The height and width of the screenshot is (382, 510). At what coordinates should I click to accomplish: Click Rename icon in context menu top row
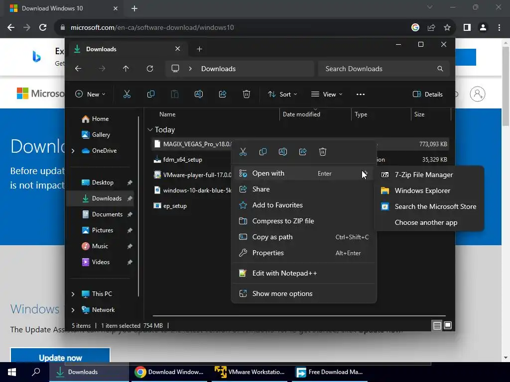pyautogui.click(x=283, y=152)
